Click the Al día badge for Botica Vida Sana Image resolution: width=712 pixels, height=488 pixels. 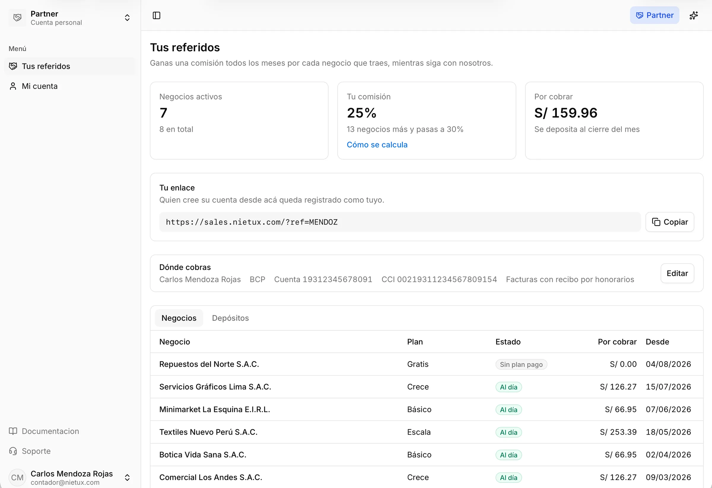[508, 455]
